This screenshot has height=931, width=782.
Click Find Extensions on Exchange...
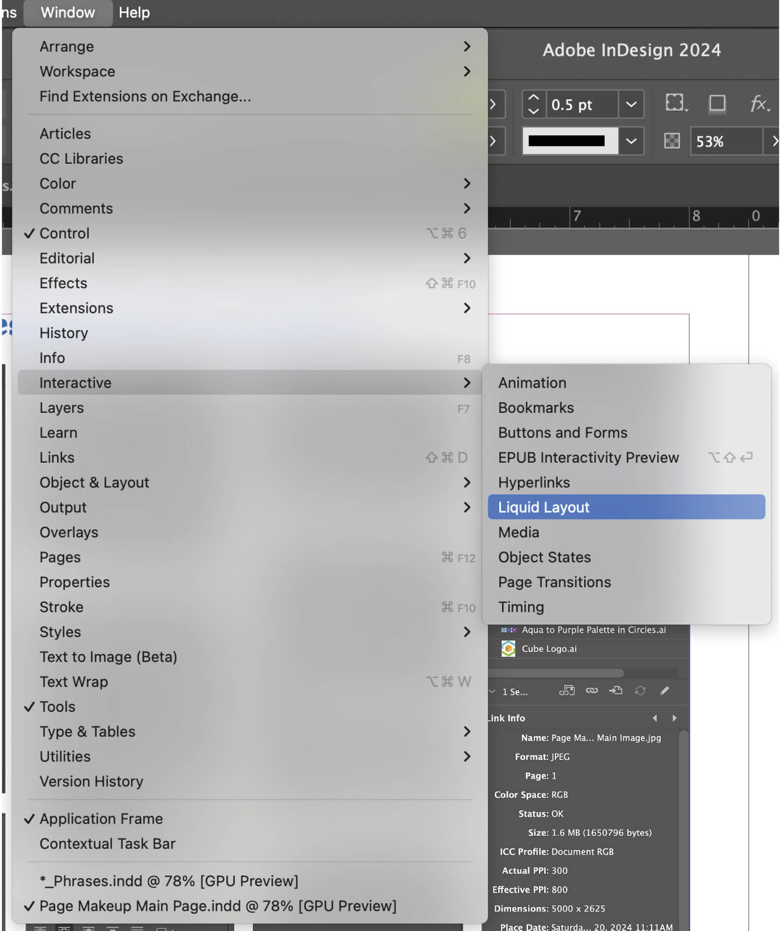click(x=250, y=96)
